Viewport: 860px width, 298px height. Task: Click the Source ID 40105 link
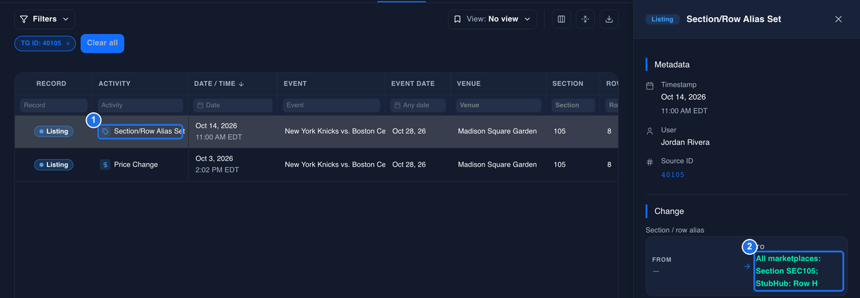[673, 175]
